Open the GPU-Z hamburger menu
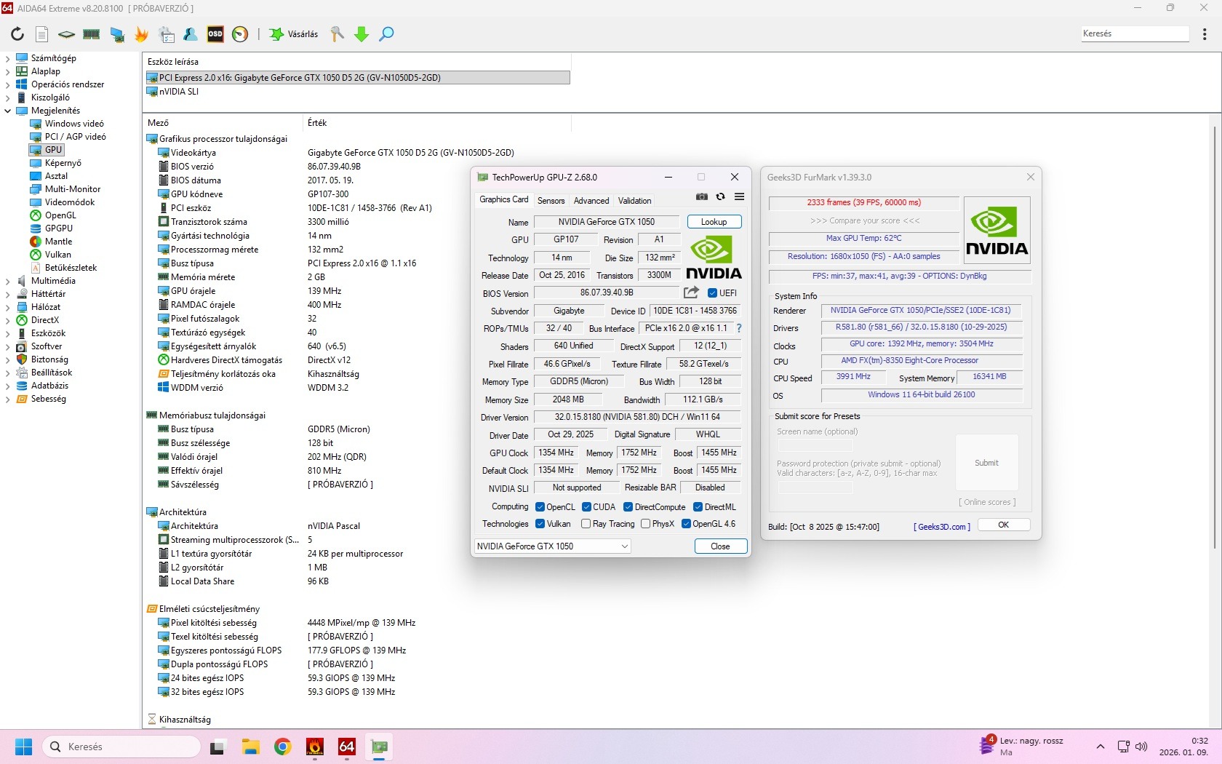The image size is (1222, 764). tap(739, 196)
